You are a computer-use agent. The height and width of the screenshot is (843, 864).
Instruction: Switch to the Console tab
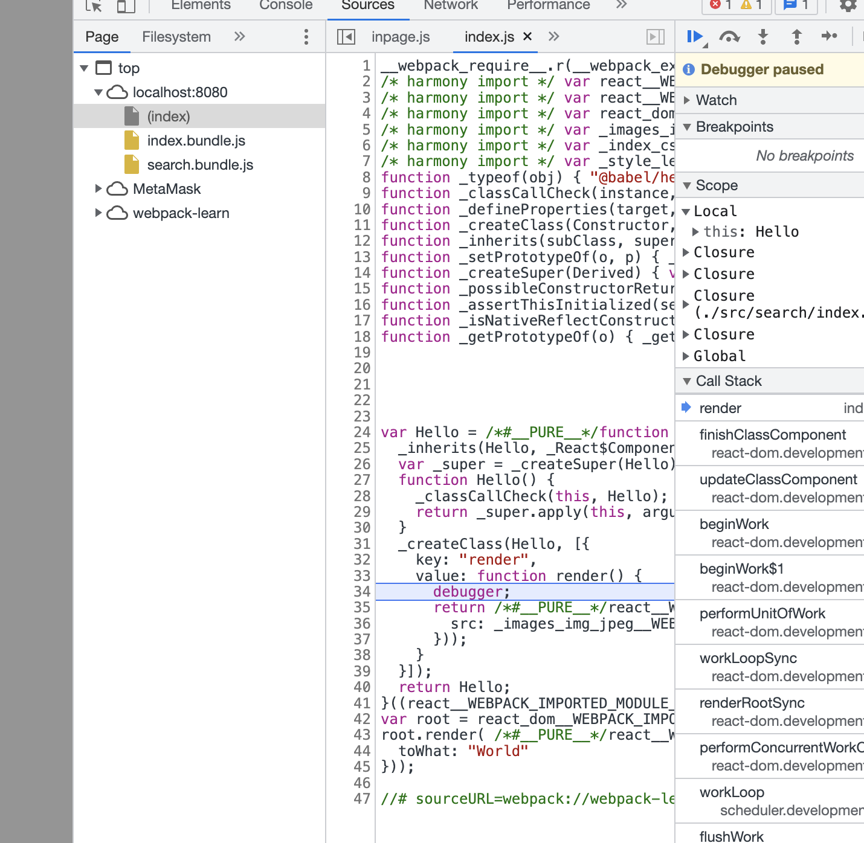coord(286,5)
